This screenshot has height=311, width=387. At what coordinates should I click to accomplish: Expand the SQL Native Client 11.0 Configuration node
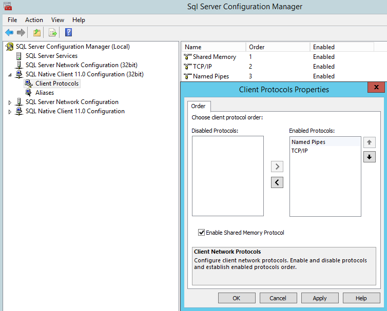point(10,112)
